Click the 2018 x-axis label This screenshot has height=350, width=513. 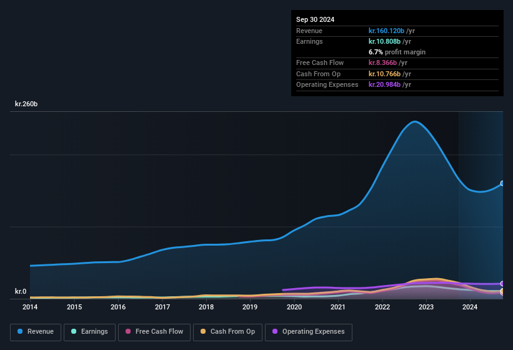click(x=206, y=307)
